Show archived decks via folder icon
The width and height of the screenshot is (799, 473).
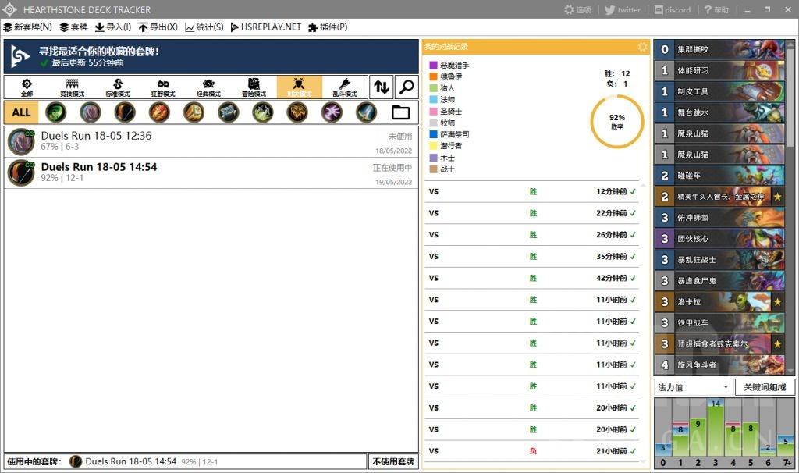click(x=400, y=112)
